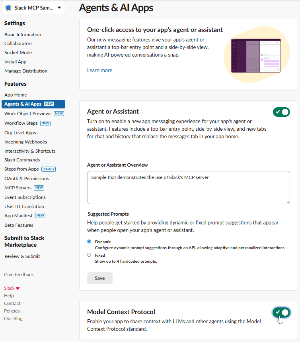
Task: Click the Agent or Assistant Overview textbox
Action: [x=188, y=187]
